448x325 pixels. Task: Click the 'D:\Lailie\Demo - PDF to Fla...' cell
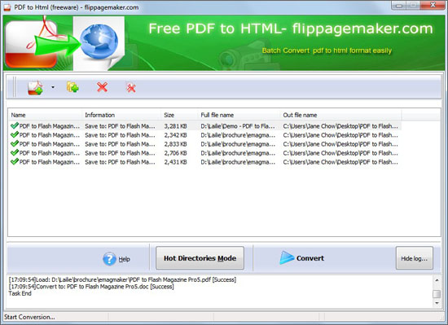pos(238,126)
